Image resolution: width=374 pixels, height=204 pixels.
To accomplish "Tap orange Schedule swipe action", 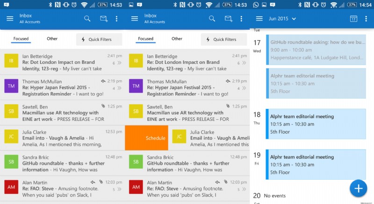I will [146, 138].
